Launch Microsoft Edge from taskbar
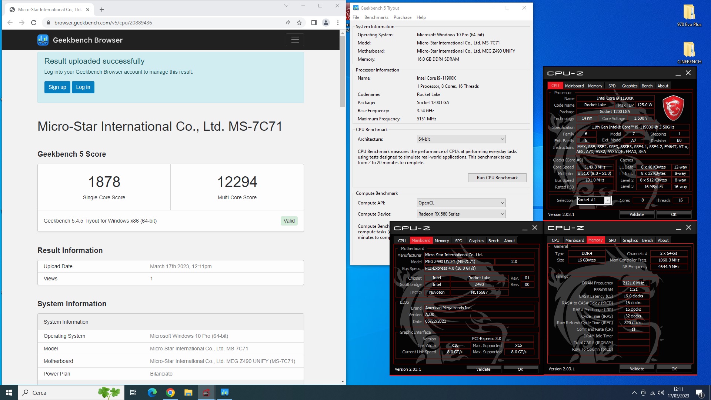 click(x=152, y=393)
